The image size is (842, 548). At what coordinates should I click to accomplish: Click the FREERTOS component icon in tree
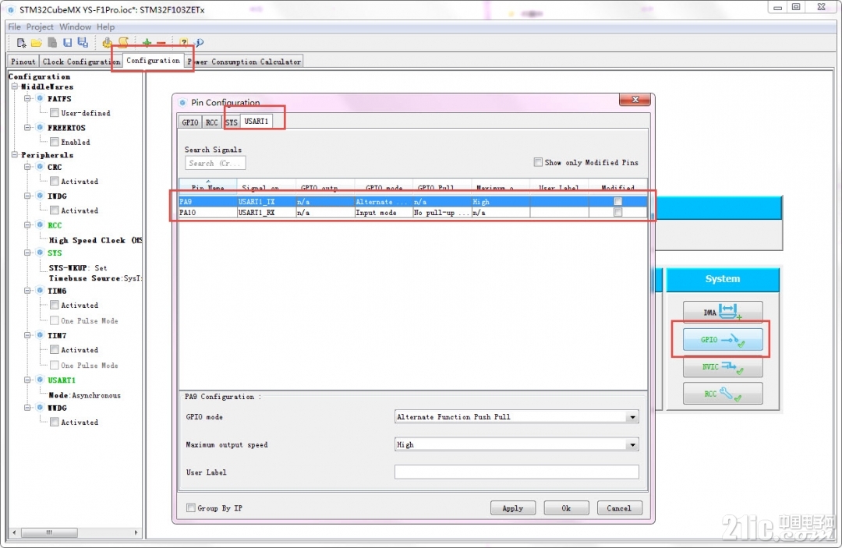click(x=40, y=128)
